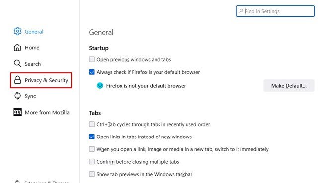318x183 pixels.
Task: Go to More from Mozilla section
Action: 42,112
